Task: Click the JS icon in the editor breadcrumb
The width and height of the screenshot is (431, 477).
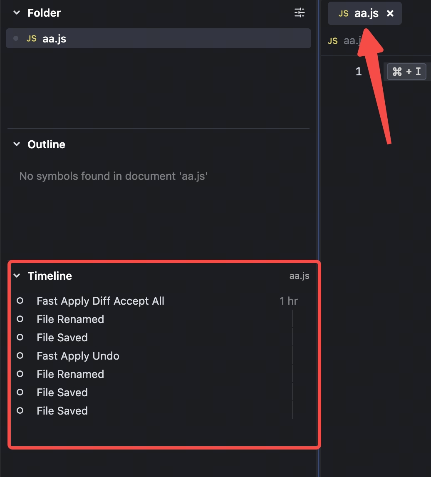Action: (333, 40)
